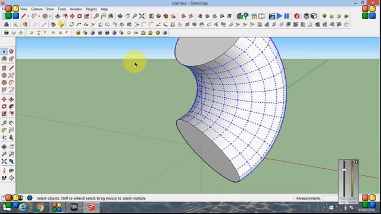Select the Pan hand tool in left toolbar
Image resolution: width=381 pixels, height=214 pixels.
pos(11,147)
